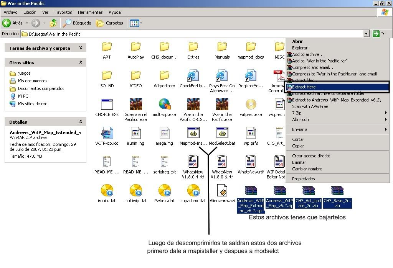The height and width of the screenshot is (268, 393).
Task: Open the Enviar a submenu
Action: click(338, 129)
